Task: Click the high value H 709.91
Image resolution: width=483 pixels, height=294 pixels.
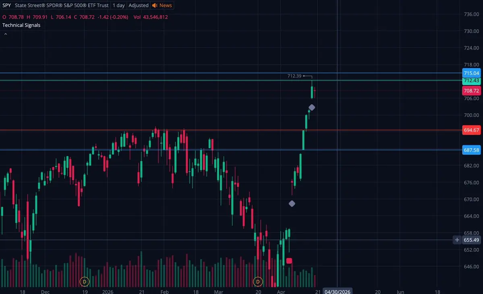Action: [x=37, y=17]
